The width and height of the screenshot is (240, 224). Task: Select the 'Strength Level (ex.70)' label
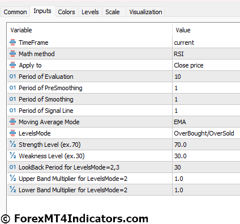click(50, 145)
